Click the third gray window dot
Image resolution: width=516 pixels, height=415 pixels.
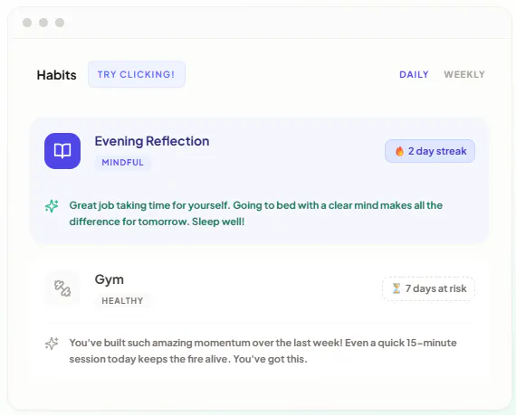pos(60,23)
